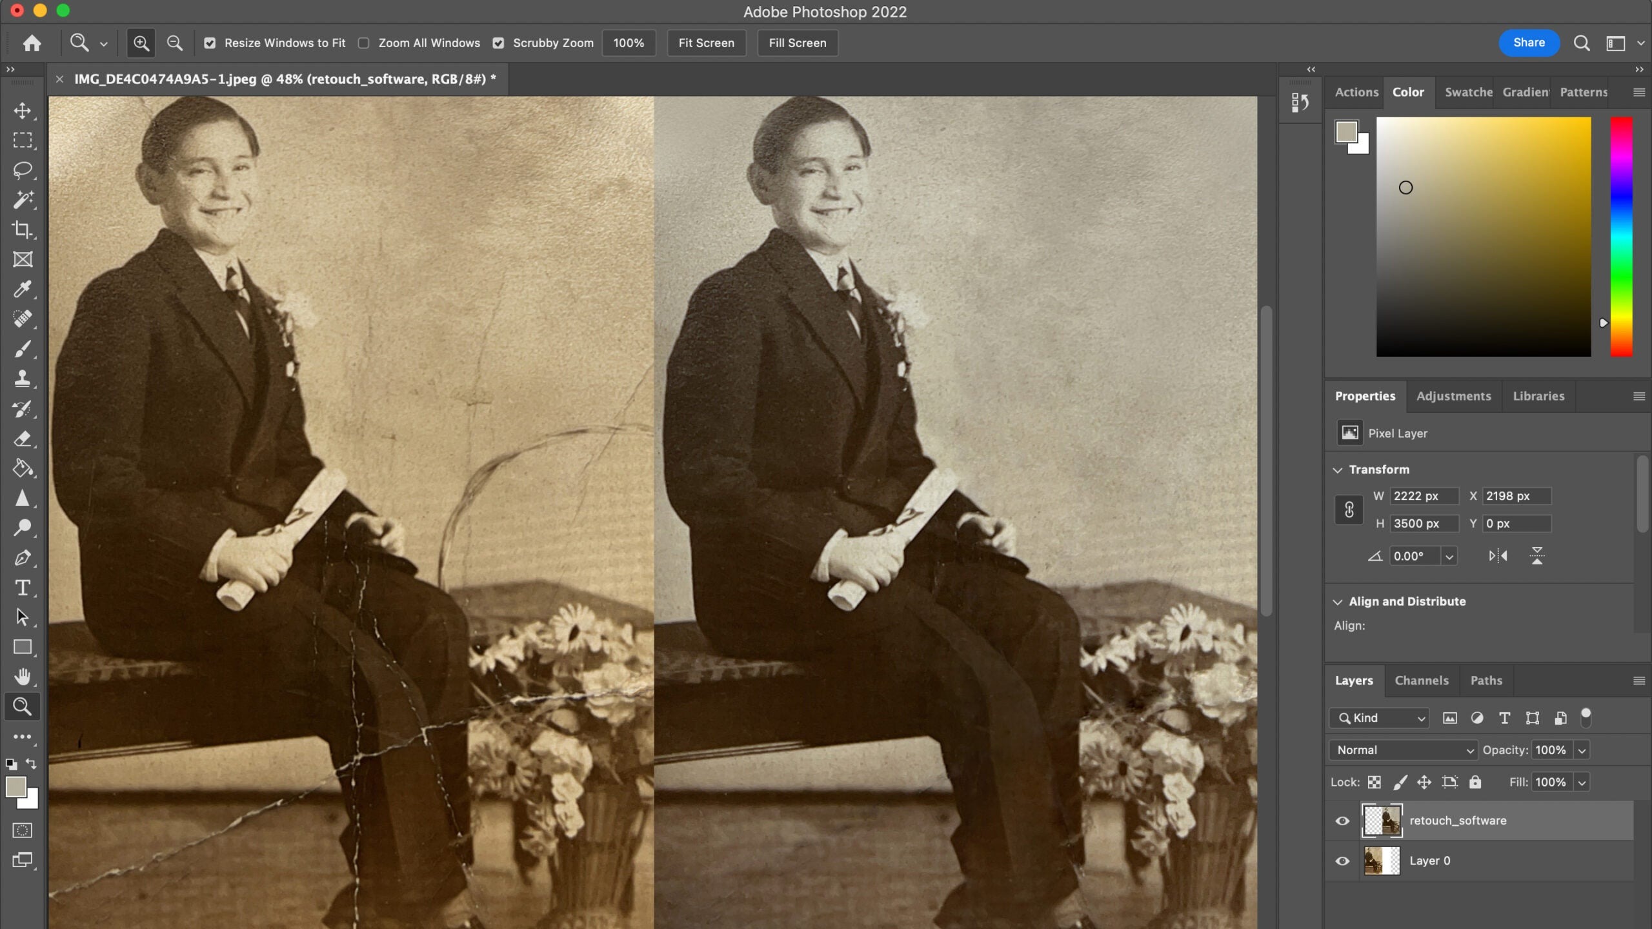The height and width of the screenshot is (929, 1652).
Task: Hide the retouch_software layer
Action: pos(1342,821)
